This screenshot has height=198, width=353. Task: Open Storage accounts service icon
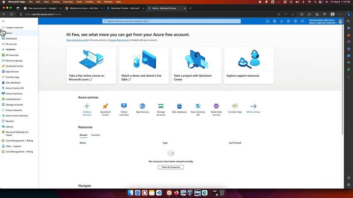click(161, 109)
